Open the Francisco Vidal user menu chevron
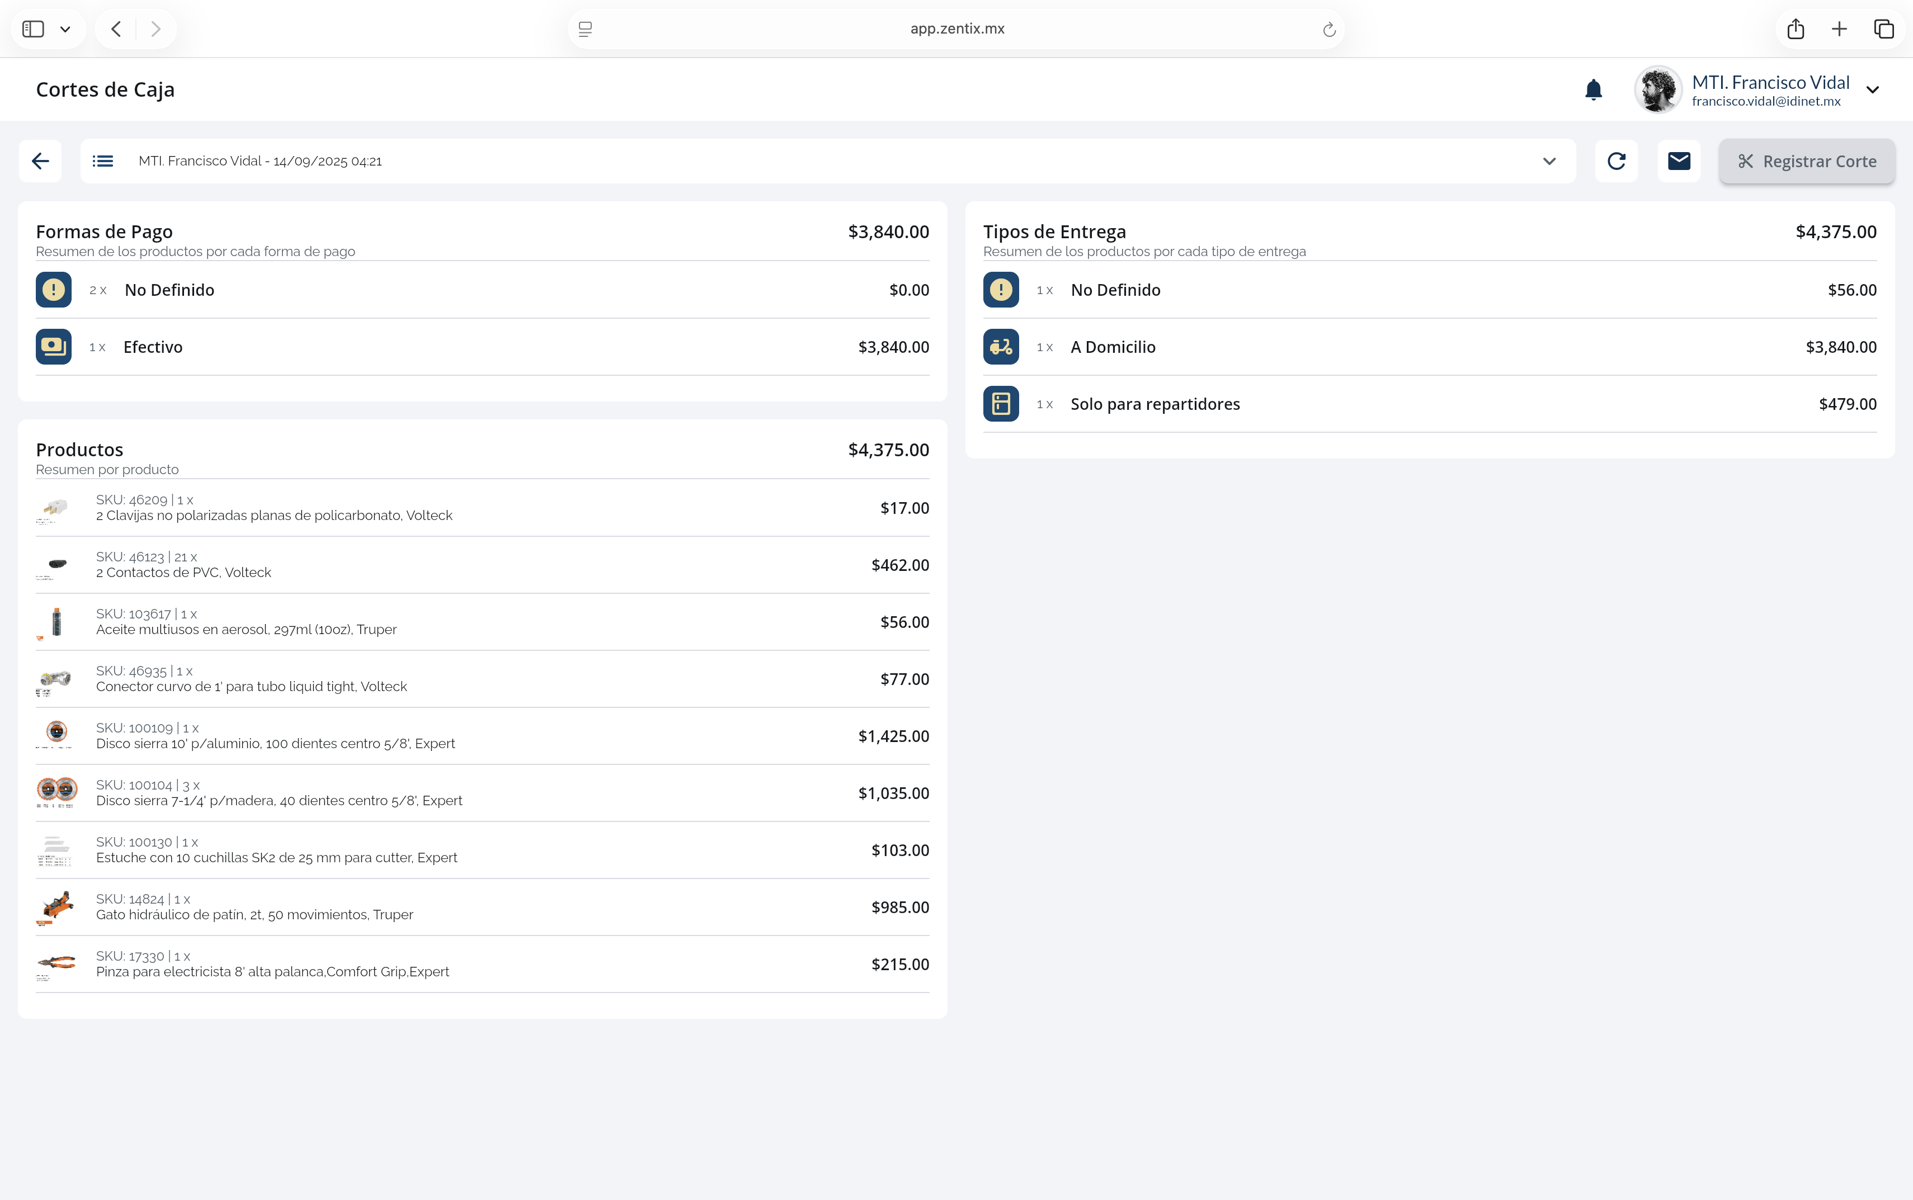1913x1200 pixels. coord(1873,89)
